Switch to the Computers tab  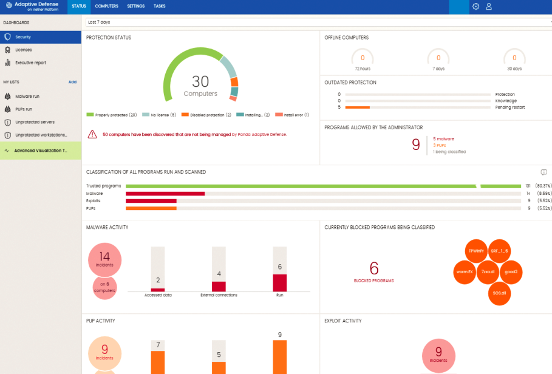pyautogui.click(x=107, y=6)
